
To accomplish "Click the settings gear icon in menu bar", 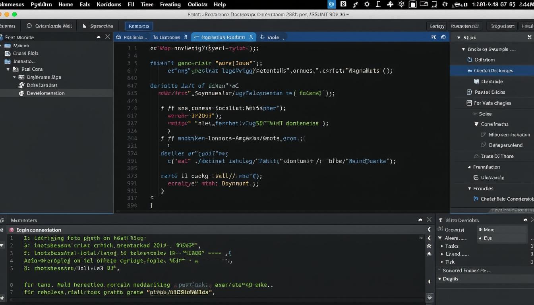I will point(367,4).
